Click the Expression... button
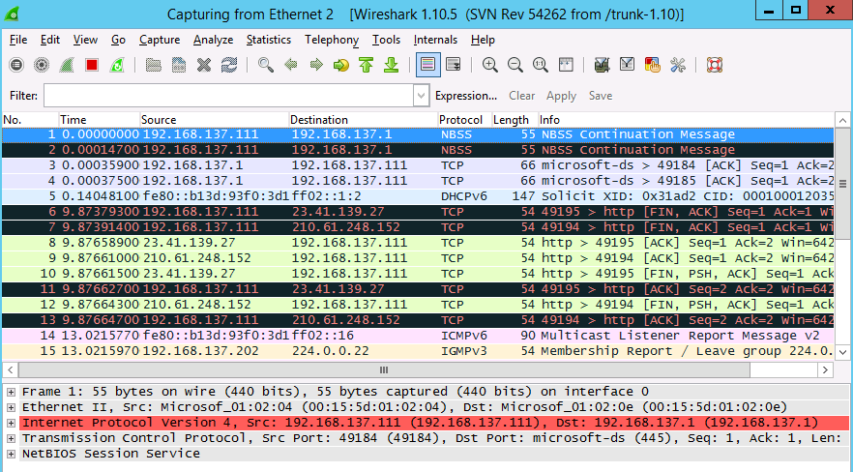 (466, 96)
